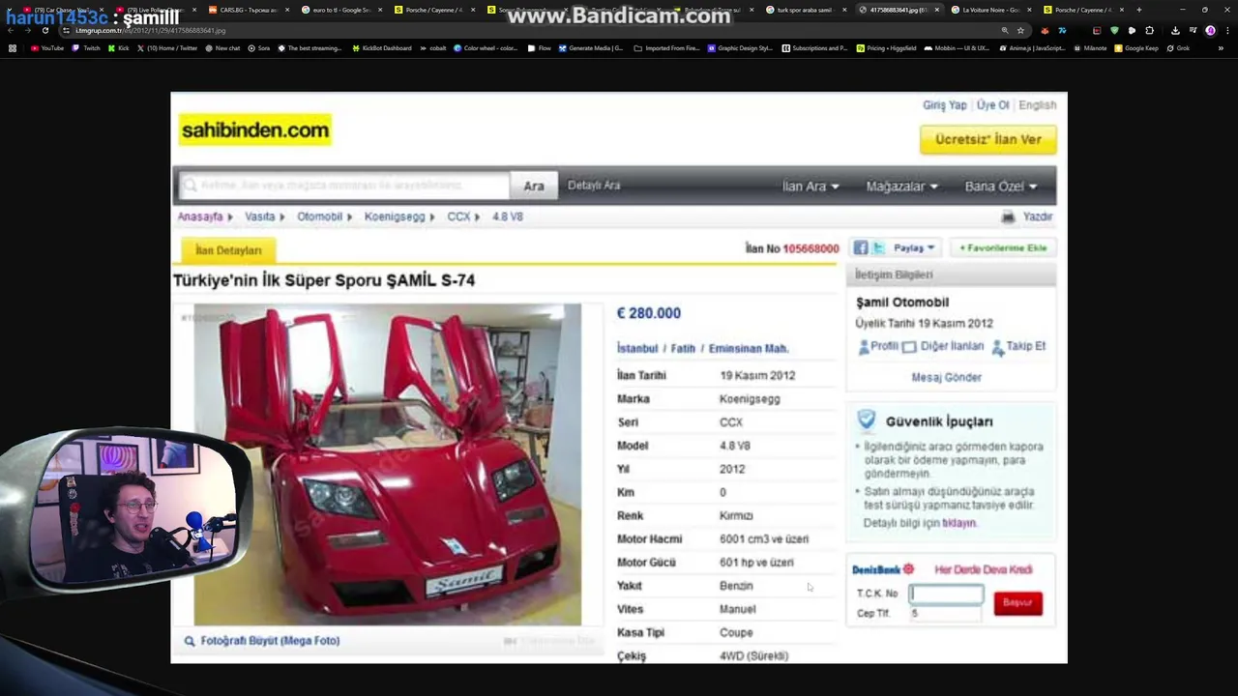Expand the İlan Ara dropdown menu

click(x=811, y=187)
